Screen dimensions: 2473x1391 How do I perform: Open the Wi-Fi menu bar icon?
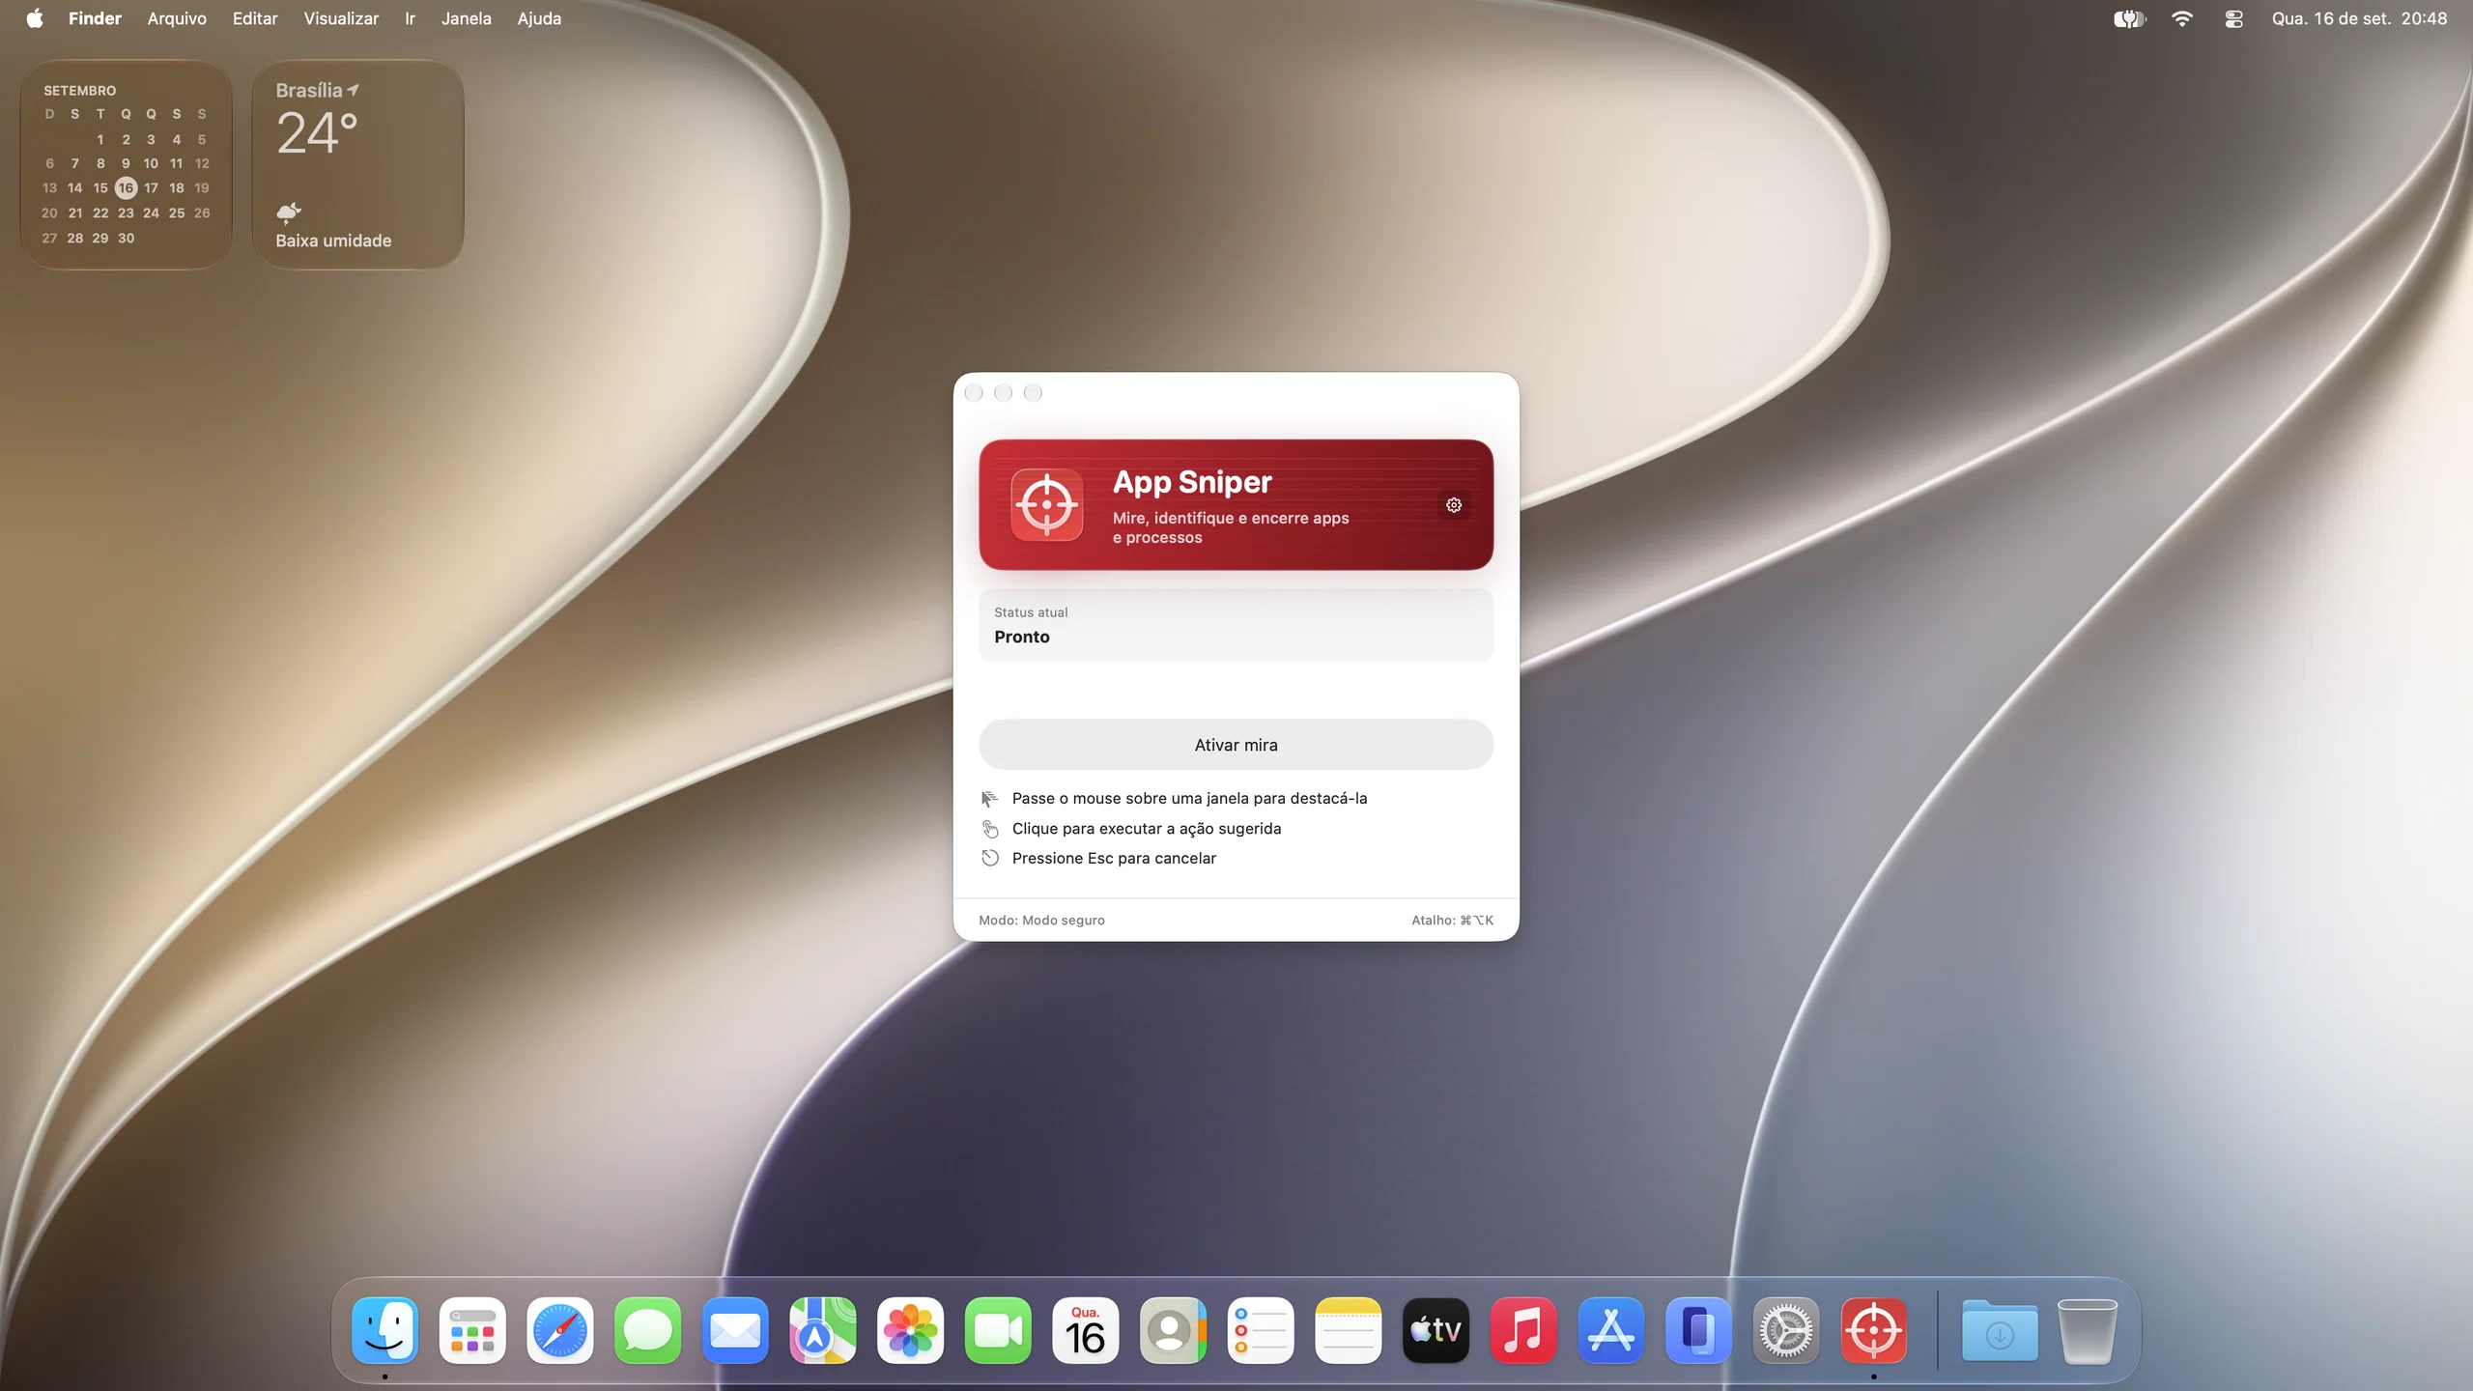[x=2181, y=18]
